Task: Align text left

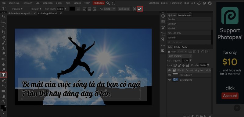Action: point(84,9)
